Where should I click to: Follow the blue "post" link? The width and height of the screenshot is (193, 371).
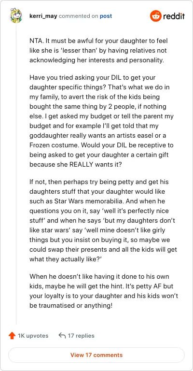pyautogui.click(x=106, y=16)
